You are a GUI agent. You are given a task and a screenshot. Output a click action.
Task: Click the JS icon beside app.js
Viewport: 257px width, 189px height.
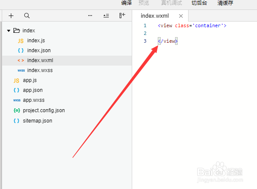(x=16, y=80)
